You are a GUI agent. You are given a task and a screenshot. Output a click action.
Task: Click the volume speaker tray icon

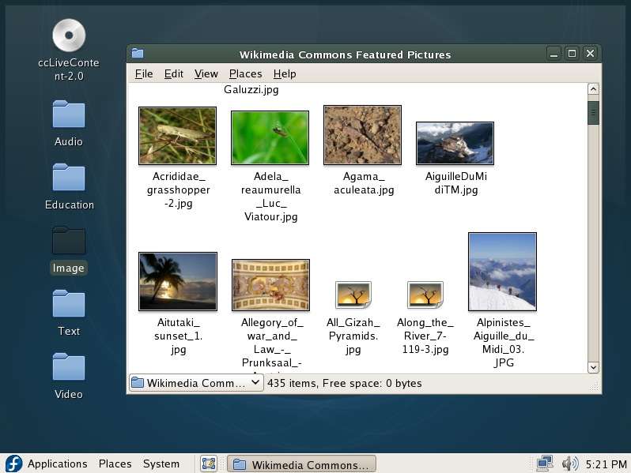click(x=570, y=464)
